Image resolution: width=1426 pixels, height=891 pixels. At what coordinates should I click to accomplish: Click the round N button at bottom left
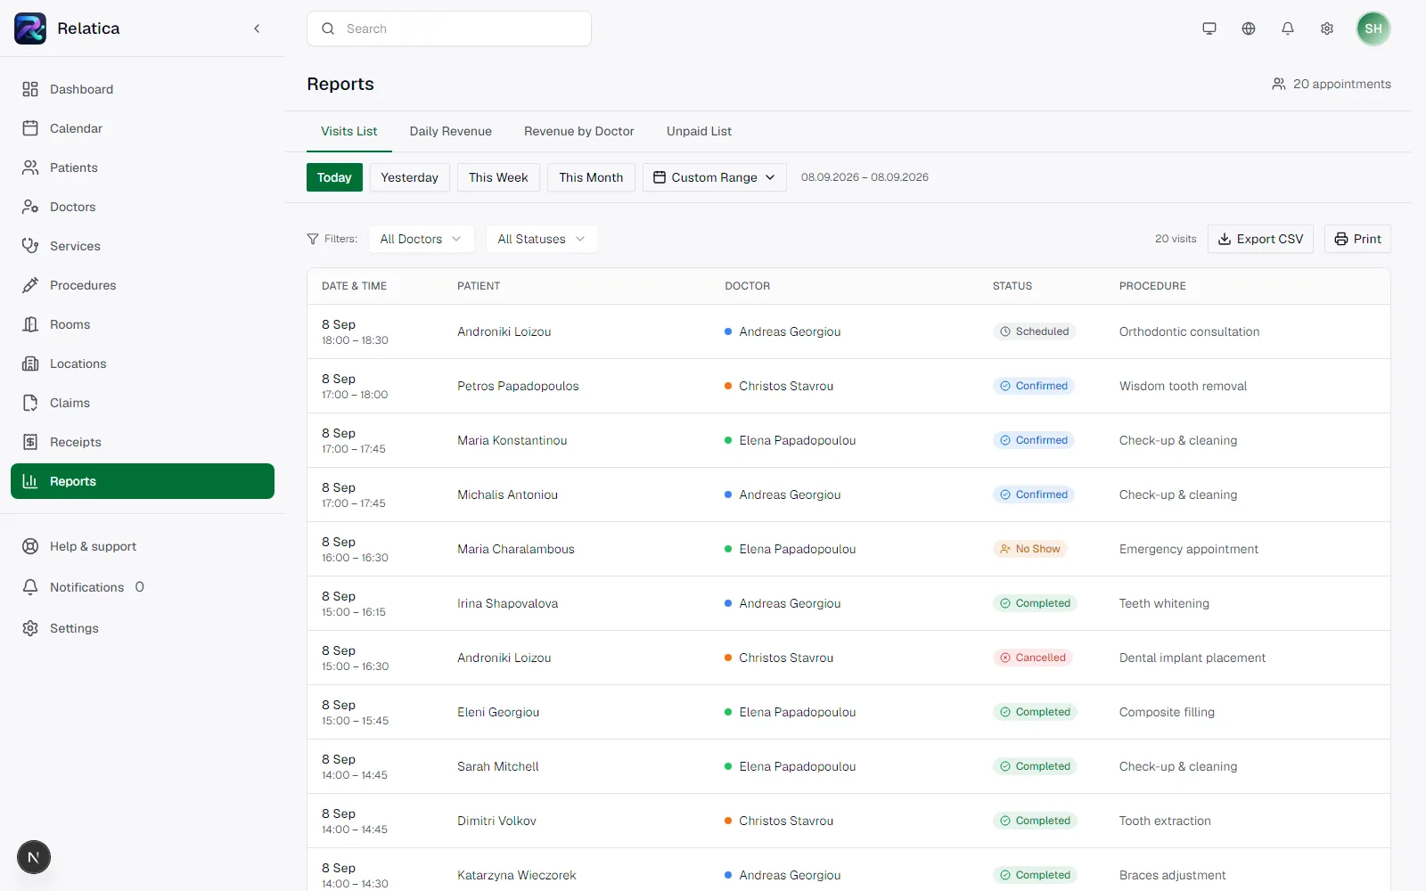(34, 857)
